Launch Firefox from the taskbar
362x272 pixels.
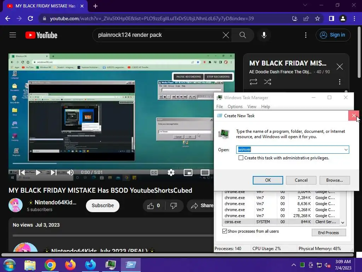70,265
